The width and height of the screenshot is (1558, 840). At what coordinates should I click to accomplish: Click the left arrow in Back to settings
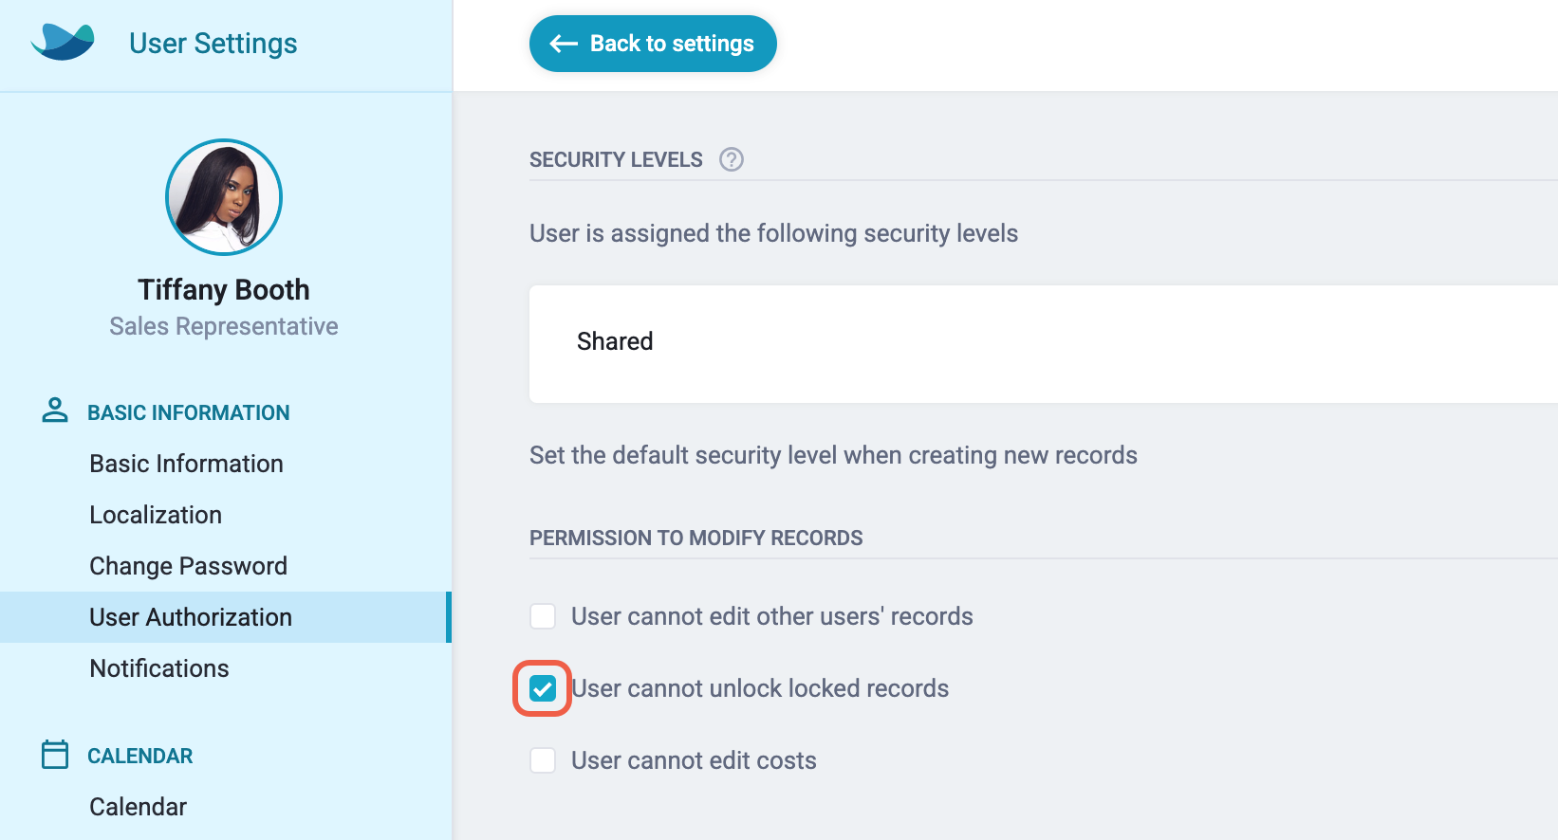pos(564,44)
